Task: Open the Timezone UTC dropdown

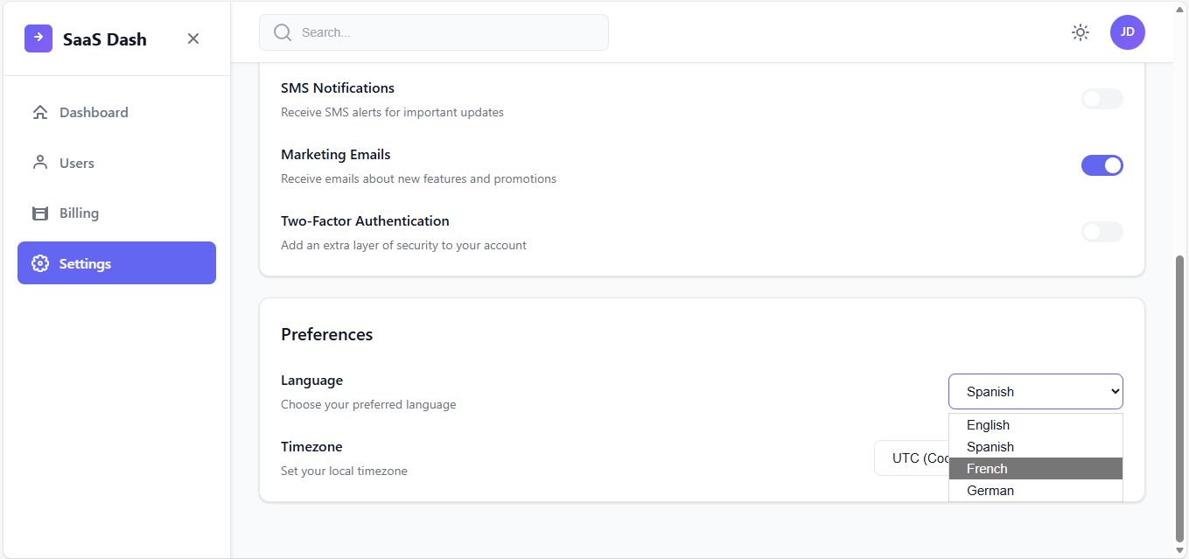Action: [910, 458]
